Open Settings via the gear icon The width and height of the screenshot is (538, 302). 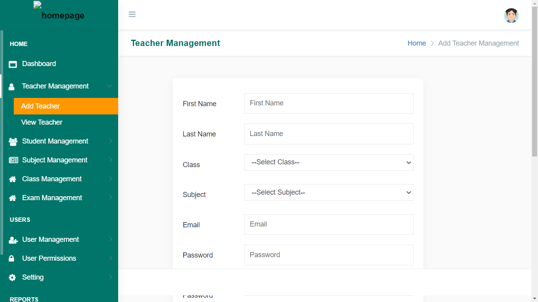coord(12,277)
